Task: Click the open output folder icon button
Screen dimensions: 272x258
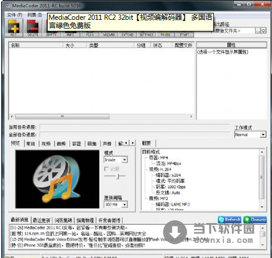Action: pos(264,30)
